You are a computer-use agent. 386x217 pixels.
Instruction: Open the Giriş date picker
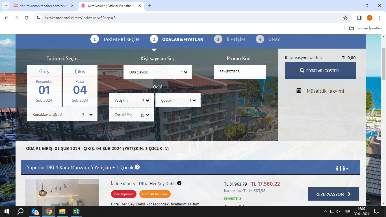[44, 86]
